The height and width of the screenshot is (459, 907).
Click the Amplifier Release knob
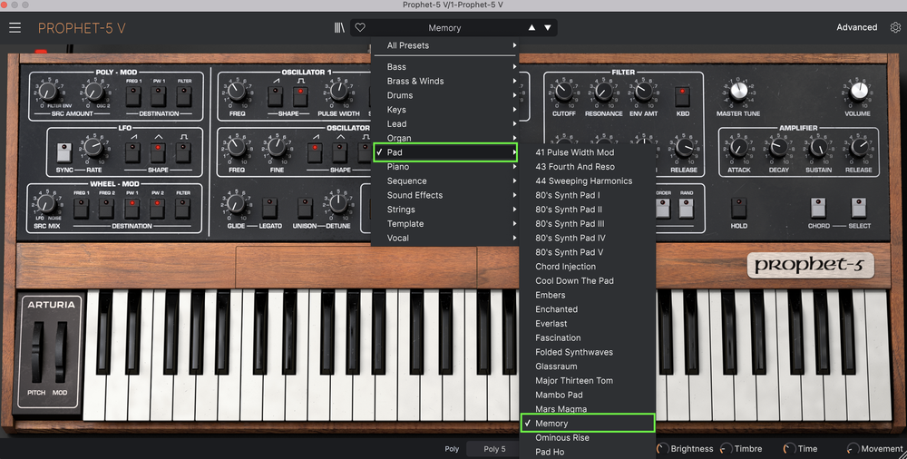pos(859,147)
